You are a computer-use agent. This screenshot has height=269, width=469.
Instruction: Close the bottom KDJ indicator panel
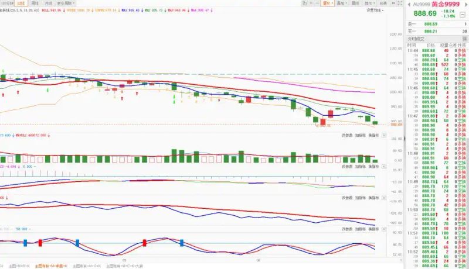(x=384, y=229)
